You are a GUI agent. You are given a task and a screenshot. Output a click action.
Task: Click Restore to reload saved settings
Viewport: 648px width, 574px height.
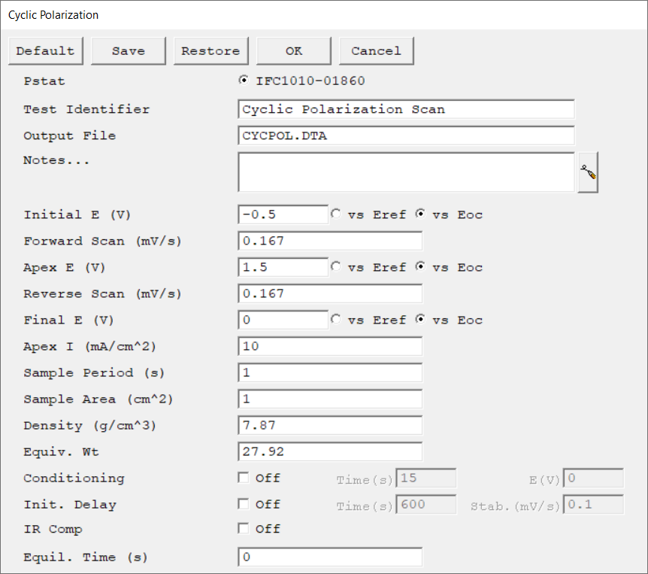click(210, 51)
